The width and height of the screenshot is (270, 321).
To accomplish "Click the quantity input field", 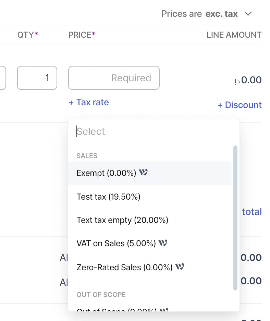I will point(37,78).
